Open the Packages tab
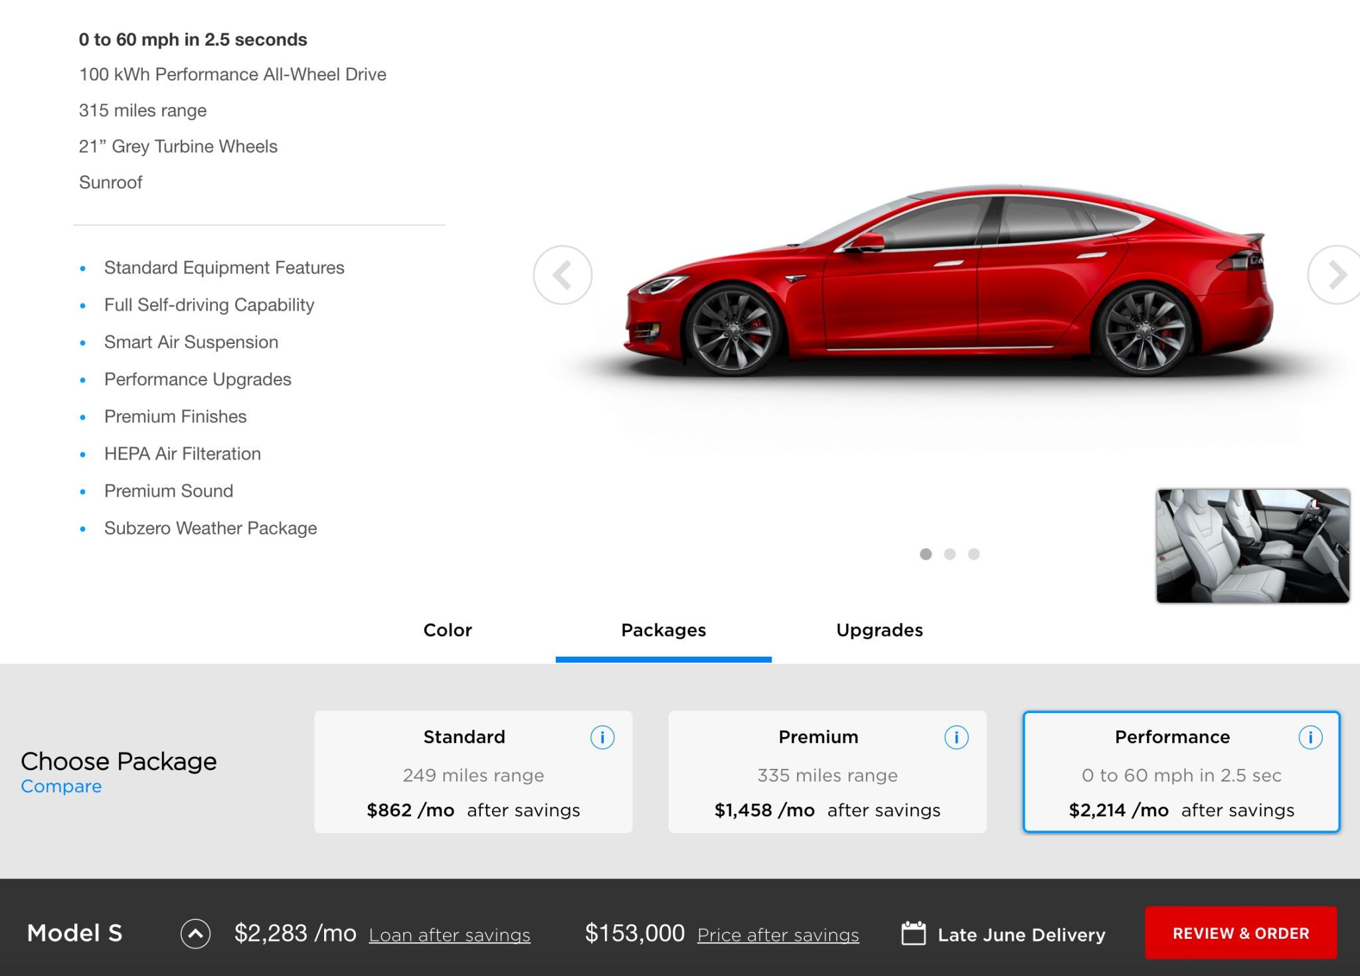Image resolution: width=1360 pixels, height=976 pixels. coord(663,630)
